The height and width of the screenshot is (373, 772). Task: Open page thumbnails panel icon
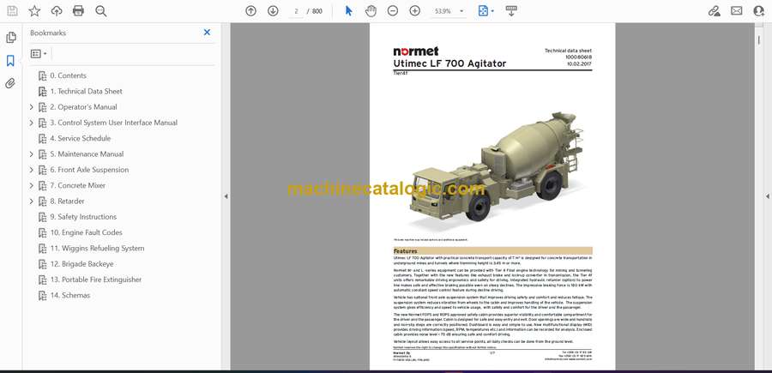[10, 38]
